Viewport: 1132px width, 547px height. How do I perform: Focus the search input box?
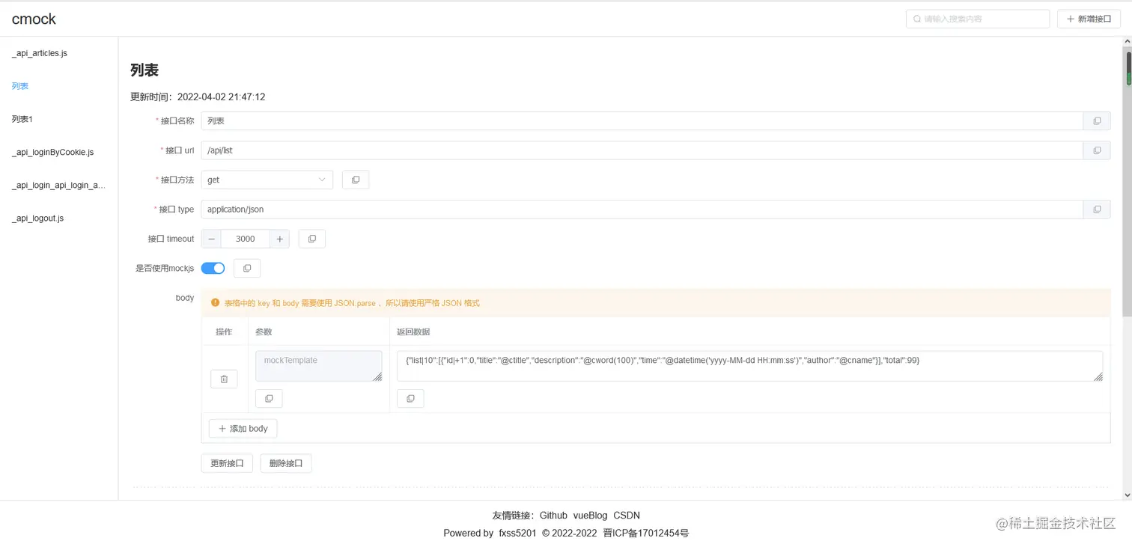[978, 19]
